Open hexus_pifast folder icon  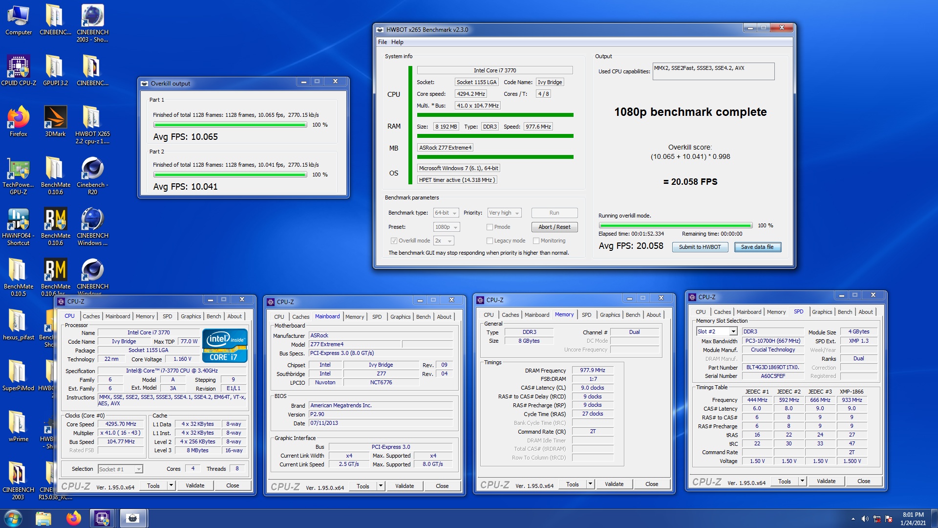pyautogui.click(x=19, y=325)
